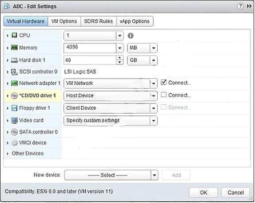Increase Hard disk 1 size with the up arrow

coord(120,58)
